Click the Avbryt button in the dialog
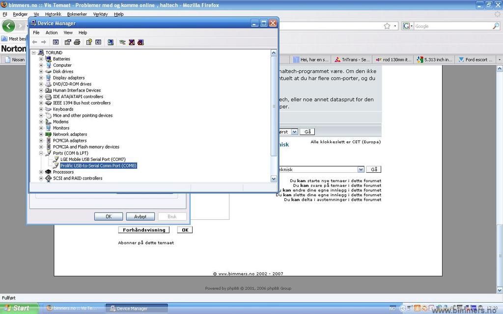Viewport: 503px width, 314px height. [140, 216]
